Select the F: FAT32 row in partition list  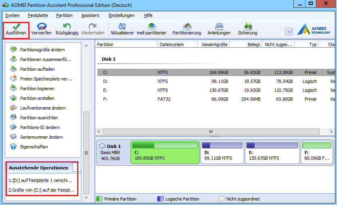216,99
